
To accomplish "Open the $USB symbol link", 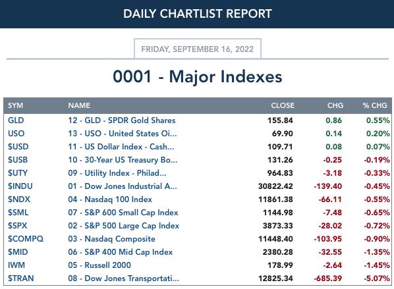I will coord(18,160).
